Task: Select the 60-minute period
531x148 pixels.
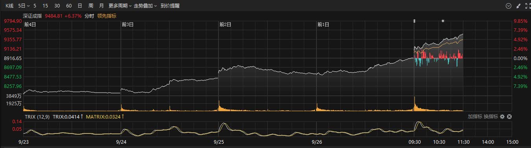Action: [69, 6]
